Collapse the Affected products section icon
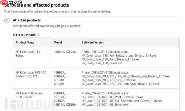 click(x=7, y=20)
